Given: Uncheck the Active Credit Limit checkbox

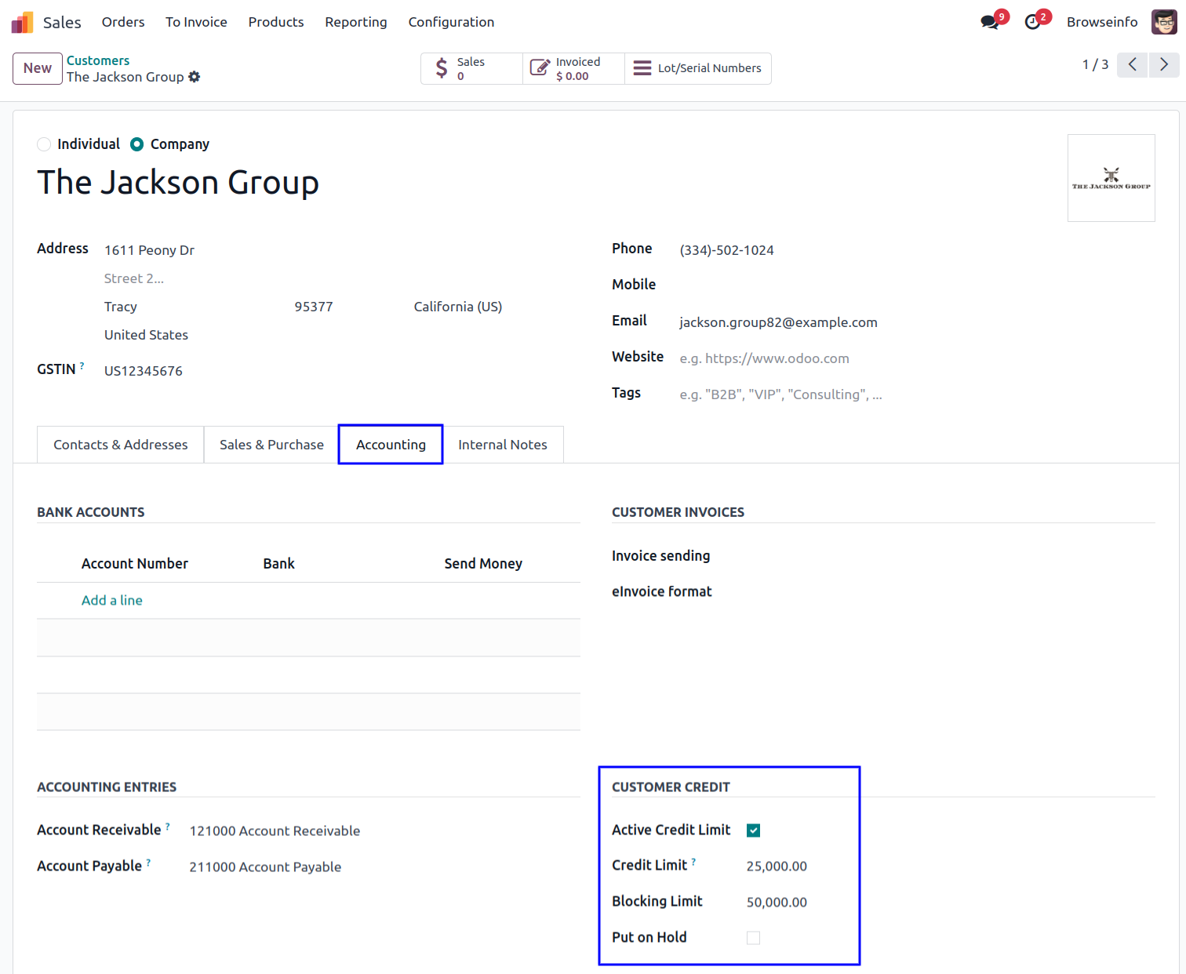Looking at the screenshot, I should [x=753, y=830].
